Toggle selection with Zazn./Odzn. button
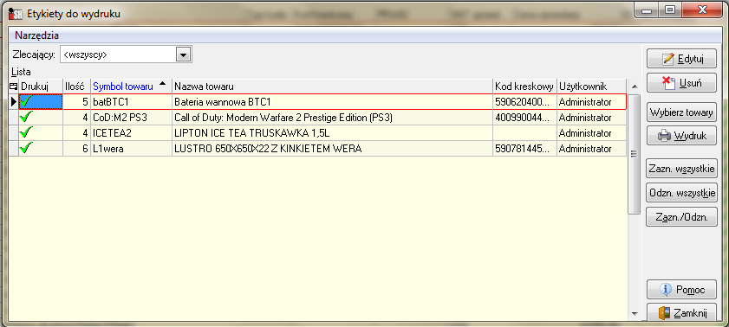Image resolution: width=729 pixels, height=327 pixels. [x=681, y=216]
